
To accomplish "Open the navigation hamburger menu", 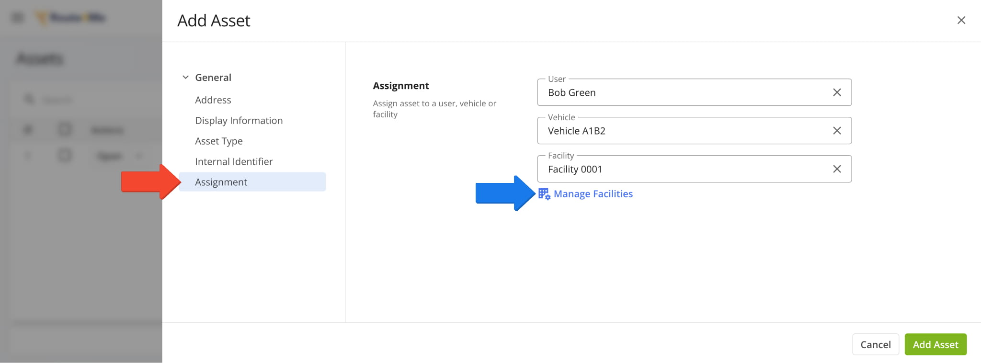I will pos(18,17).
